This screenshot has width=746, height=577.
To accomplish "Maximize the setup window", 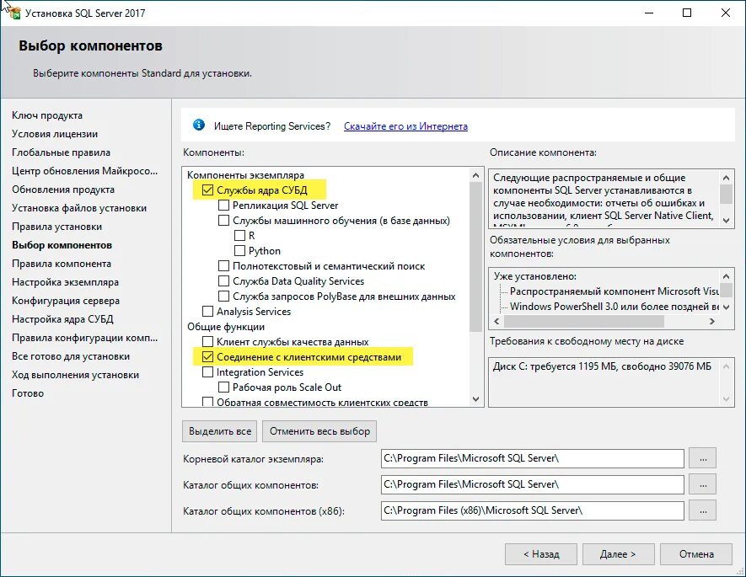I will (x=687, y=13).
